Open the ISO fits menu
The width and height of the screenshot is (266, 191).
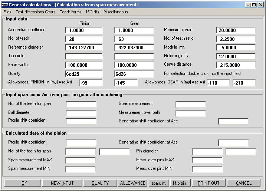(92, 12)
